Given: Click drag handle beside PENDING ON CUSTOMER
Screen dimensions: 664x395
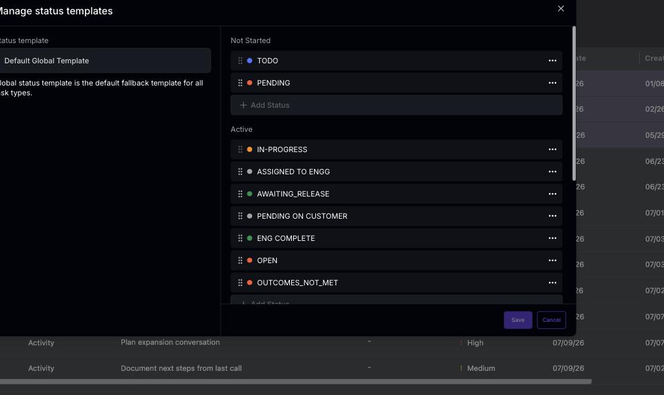Looking at the screenshot, I should pos(240,216).
